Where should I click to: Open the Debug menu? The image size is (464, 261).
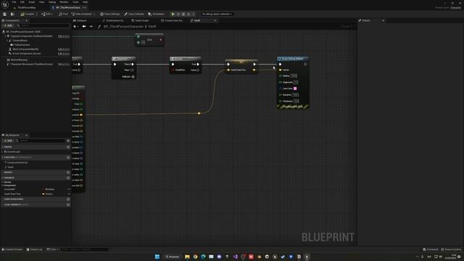(x=52, y=2)
